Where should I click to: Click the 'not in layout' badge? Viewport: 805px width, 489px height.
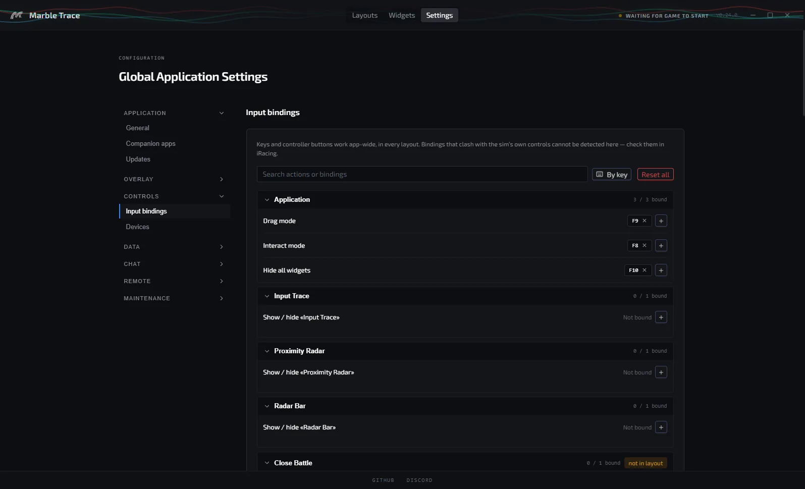[646, 463]
